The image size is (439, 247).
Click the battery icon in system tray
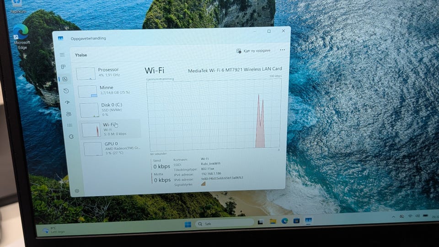point(425,215)
